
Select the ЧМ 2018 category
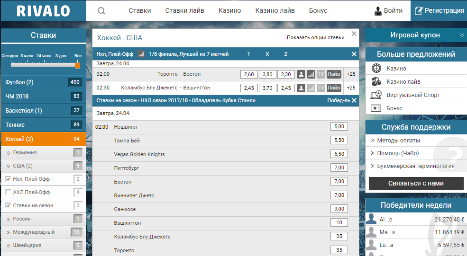coord(44,97)
